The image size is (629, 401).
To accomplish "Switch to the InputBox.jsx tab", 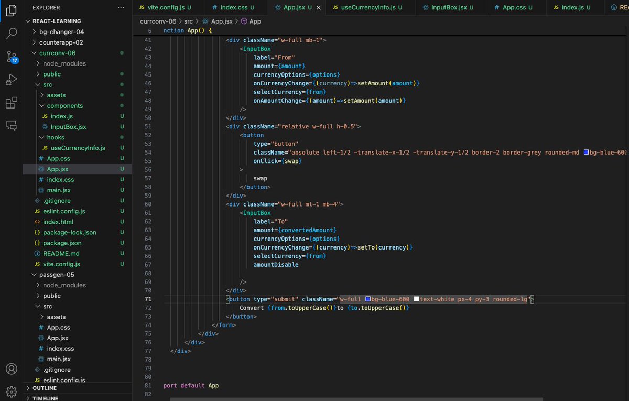I will pos(451,7).
